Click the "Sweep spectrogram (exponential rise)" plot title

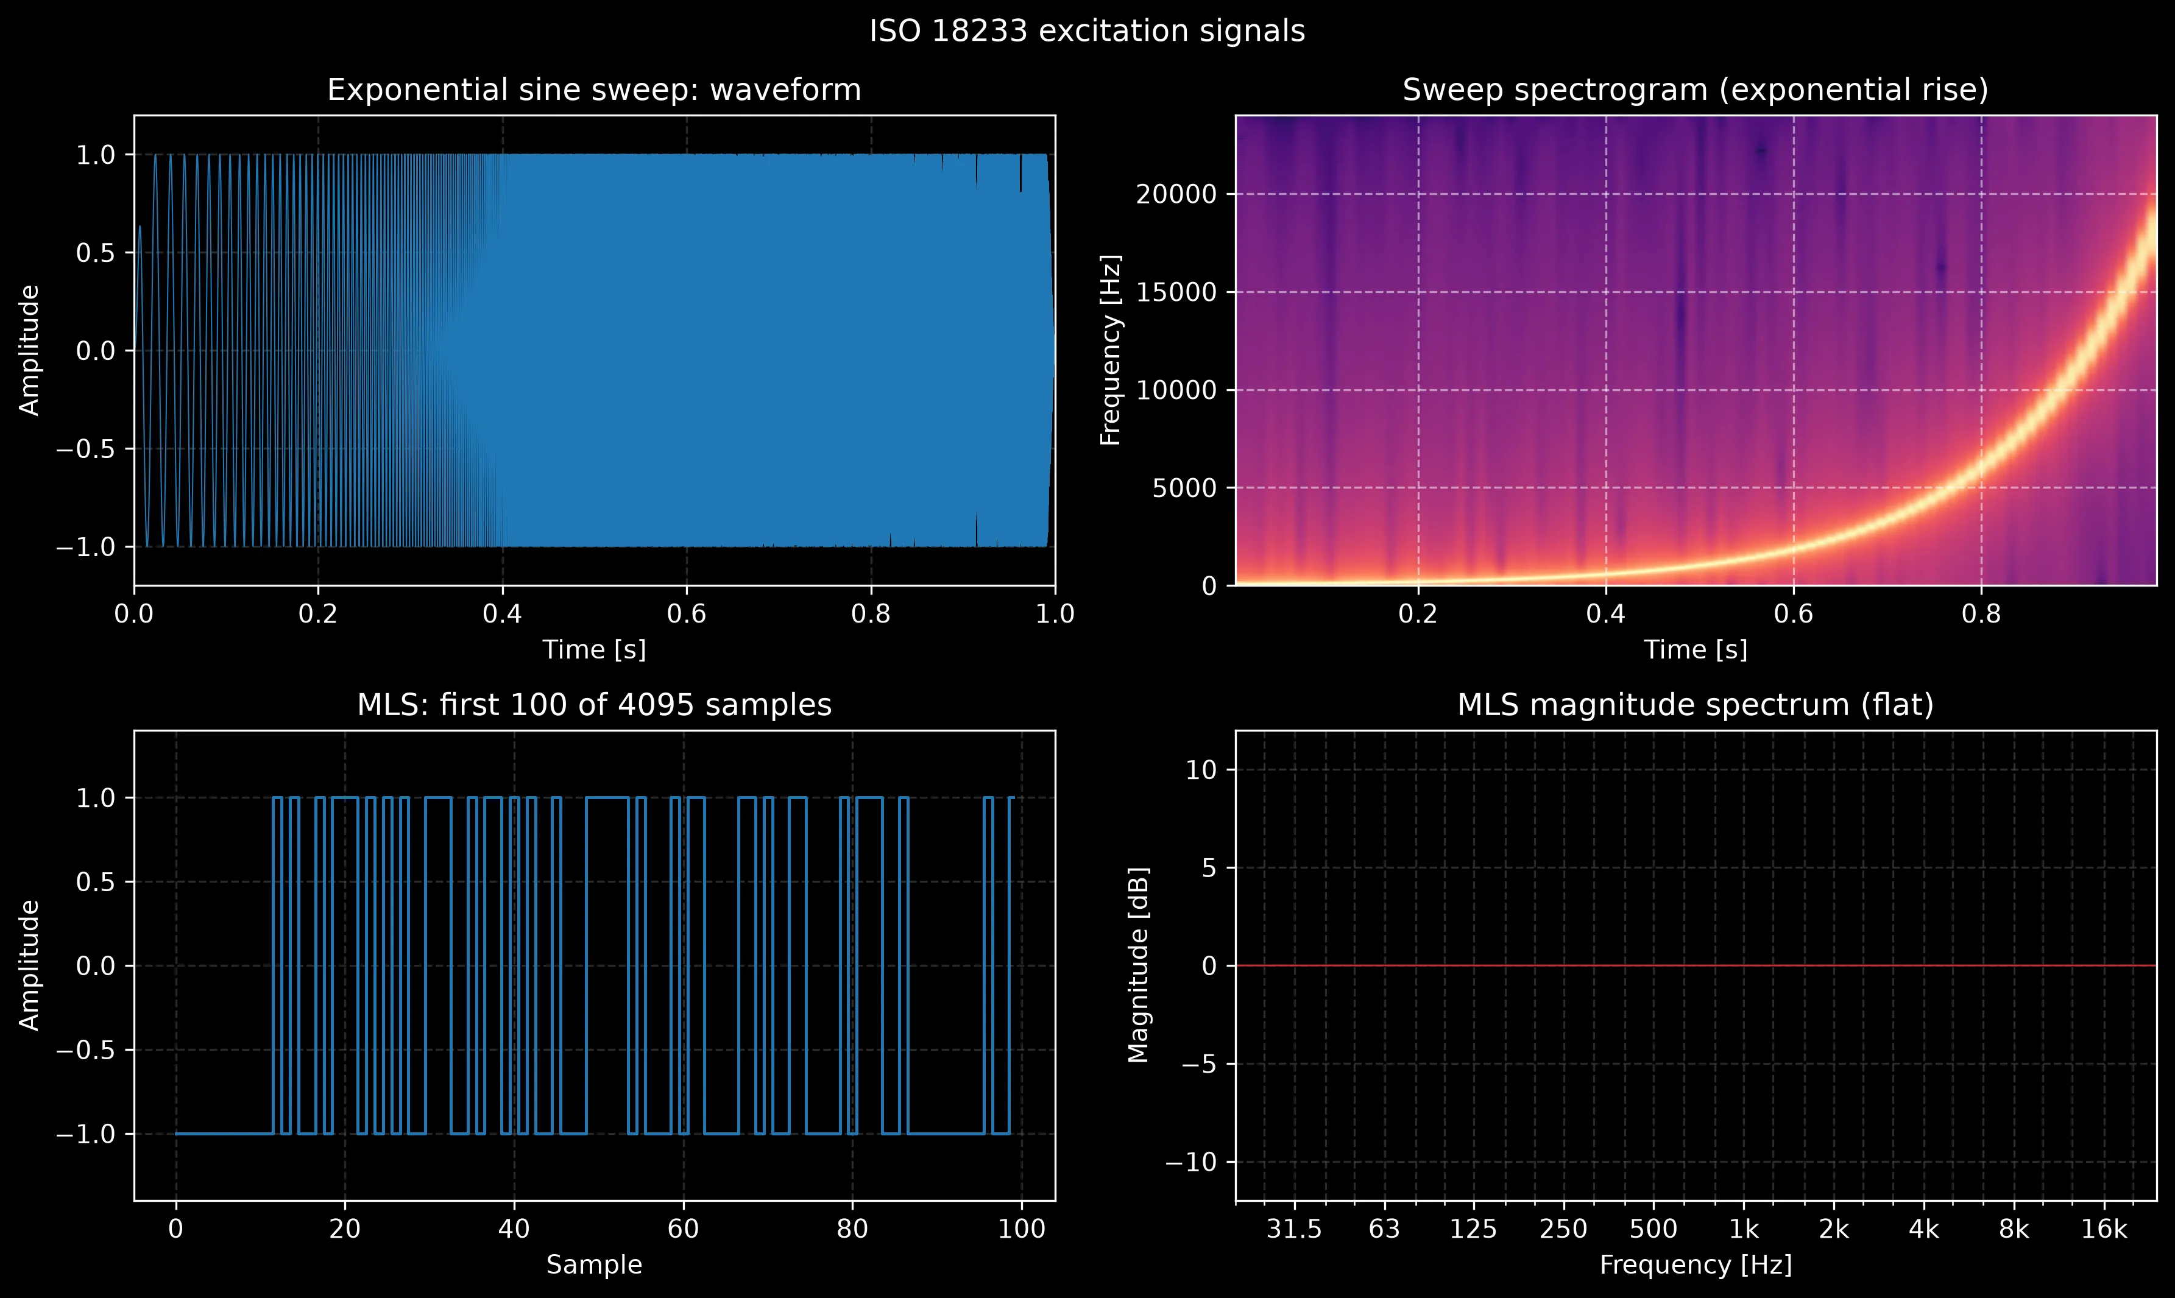(1696, 90)
